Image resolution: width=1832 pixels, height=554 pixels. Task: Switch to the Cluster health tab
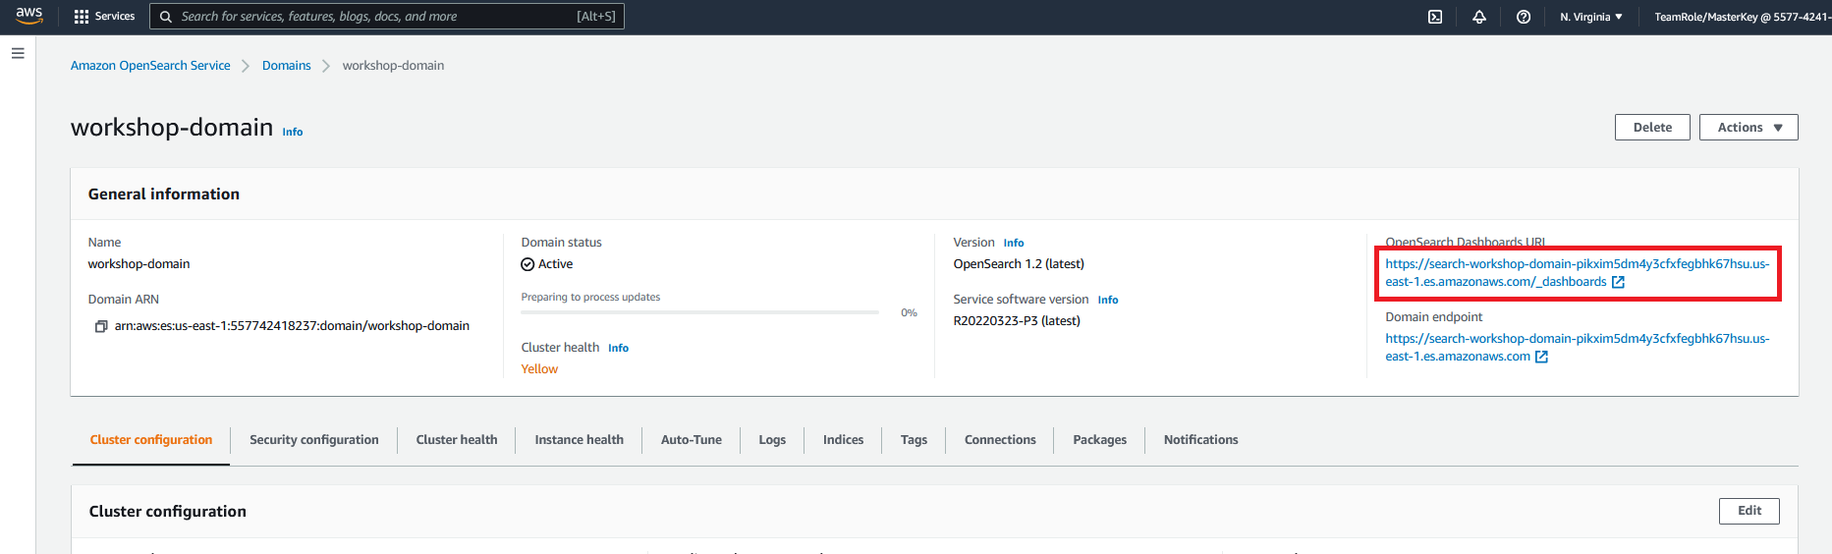pos(457,440)
